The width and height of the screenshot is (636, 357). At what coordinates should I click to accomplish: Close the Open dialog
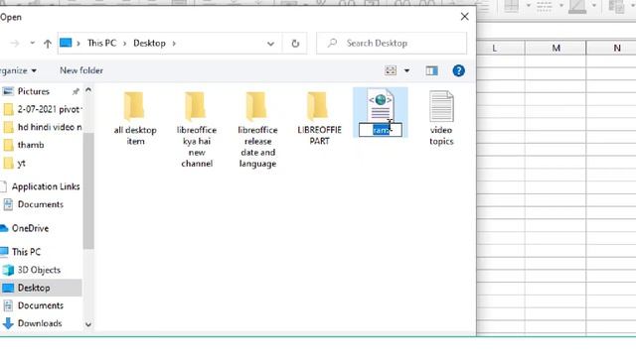pyautogui.click(x=465, y=17)
